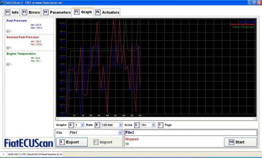Click the F3 key icon on Errors tab
The height and width of the screenshot is (158, 262).
(24, 12)
